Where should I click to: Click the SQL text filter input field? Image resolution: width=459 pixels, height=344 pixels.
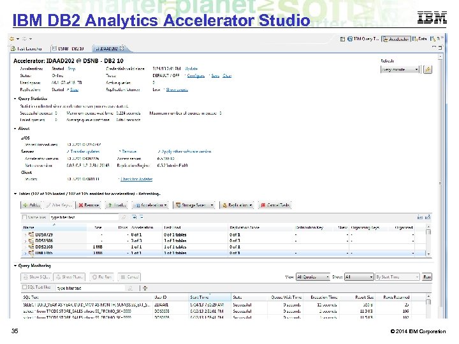91,288
